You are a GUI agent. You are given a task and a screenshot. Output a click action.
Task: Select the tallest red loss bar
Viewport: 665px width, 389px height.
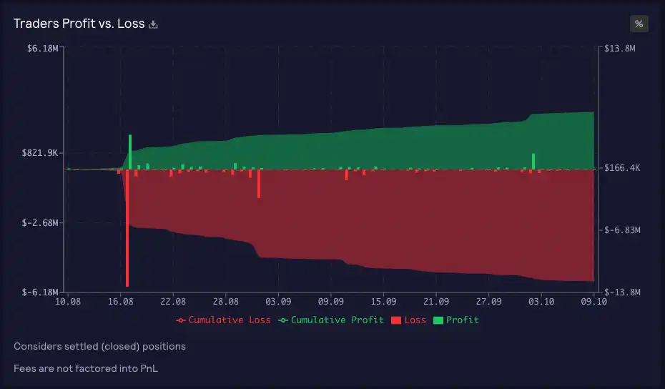tap(127, 236)
